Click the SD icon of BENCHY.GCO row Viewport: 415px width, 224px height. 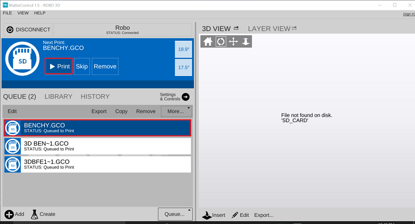tap(13, 128)
